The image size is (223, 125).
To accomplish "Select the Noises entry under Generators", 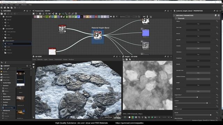I will tap(6, 88).
